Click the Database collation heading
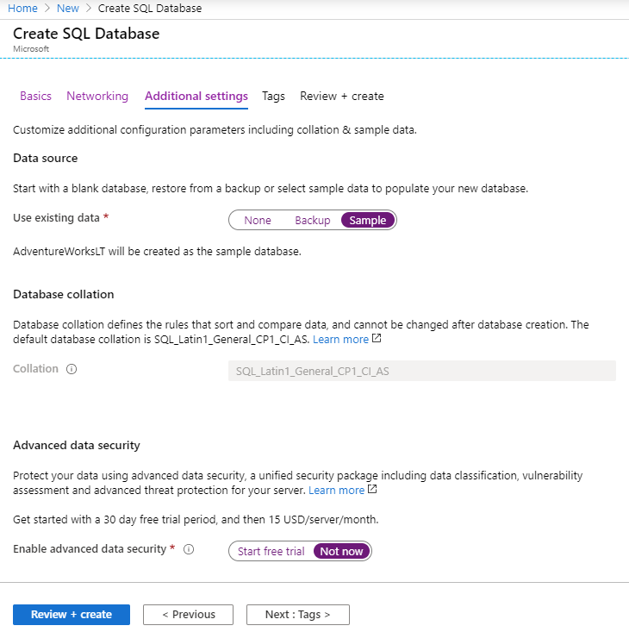 point(63,294)
